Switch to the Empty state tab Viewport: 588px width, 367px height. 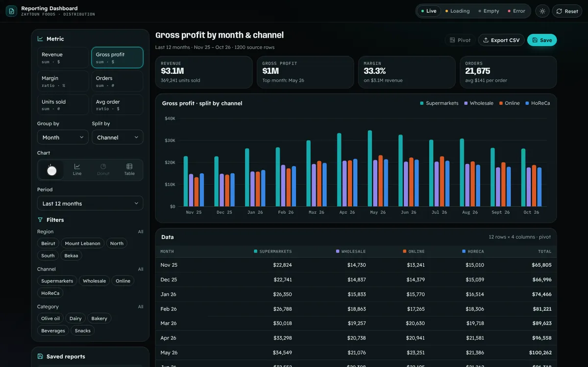489,11
